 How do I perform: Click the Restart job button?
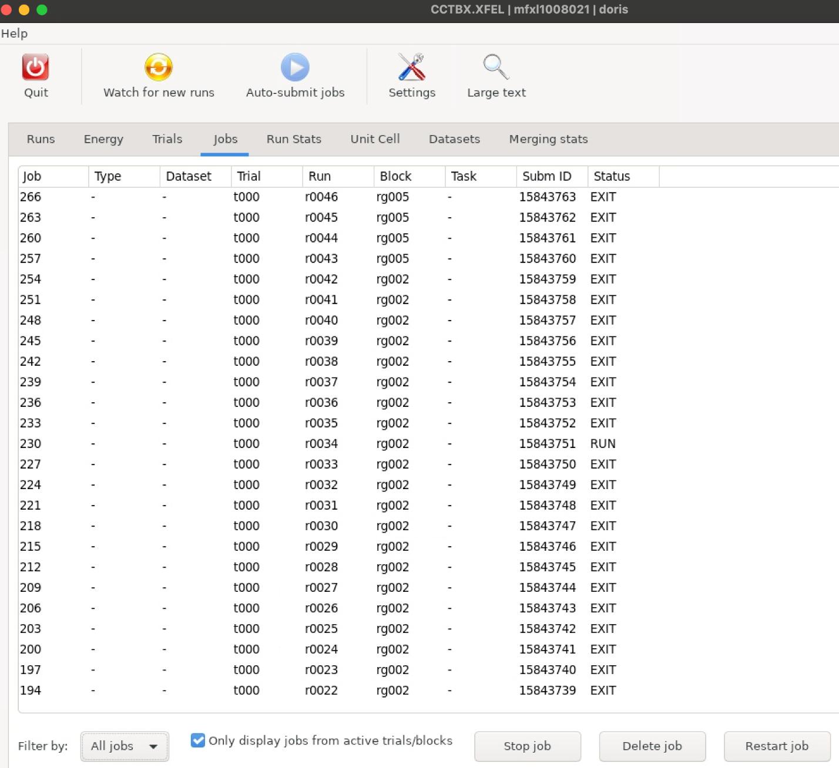click(777, 746)
